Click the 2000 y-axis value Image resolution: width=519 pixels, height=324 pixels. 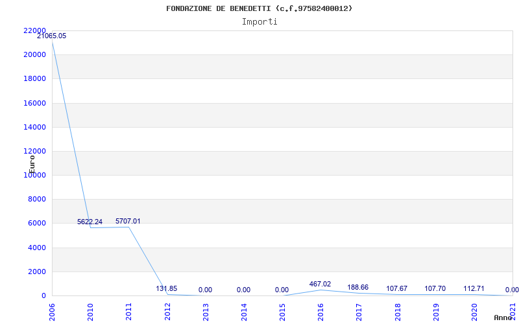tap(36, 272)
